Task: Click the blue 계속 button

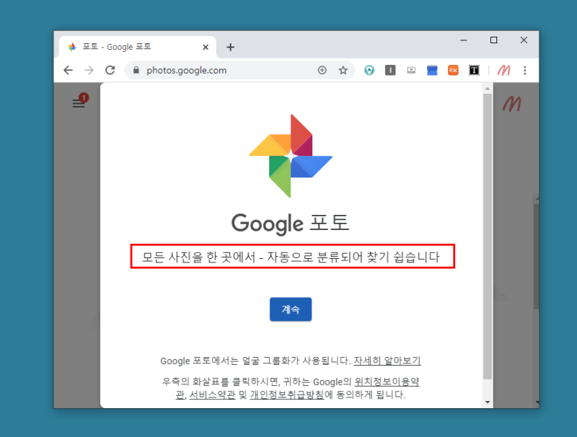Action: point(291,309)
